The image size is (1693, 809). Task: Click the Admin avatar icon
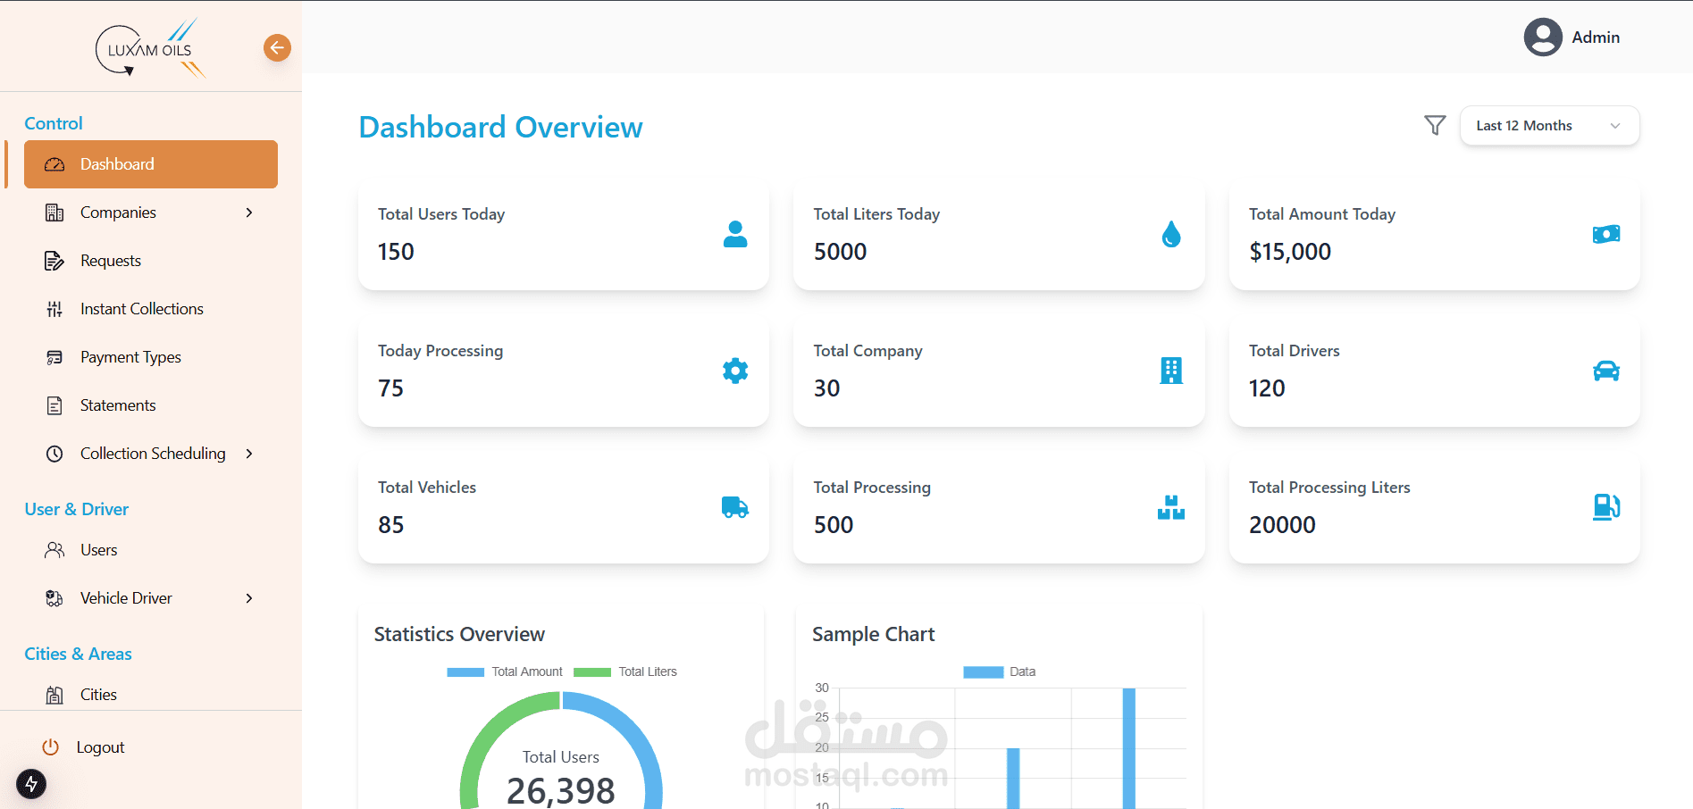point(1543,37)
